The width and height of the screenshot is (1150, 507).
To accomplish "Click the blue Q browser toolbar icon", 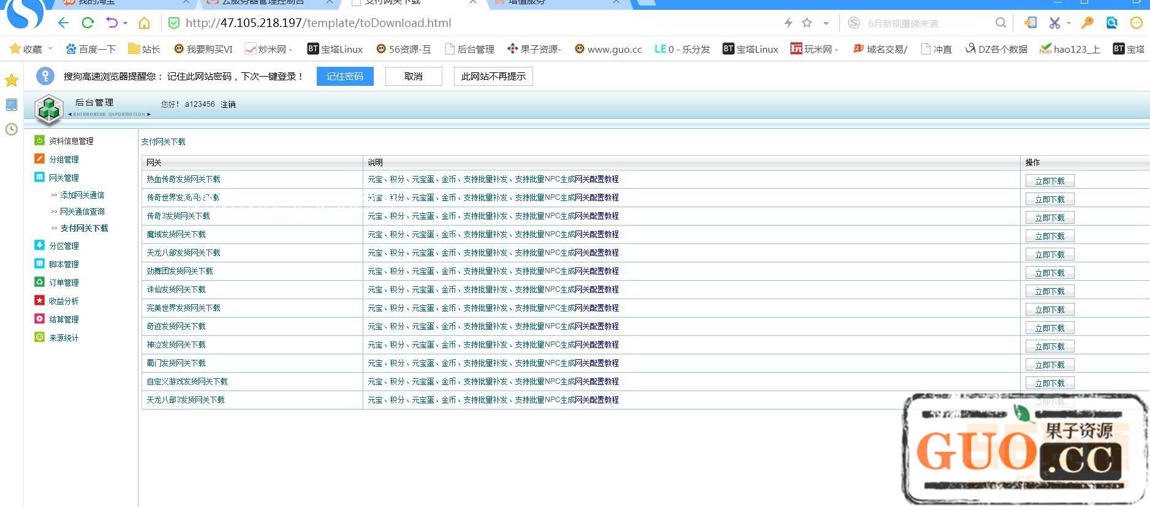I will (x=1112, y=23).
